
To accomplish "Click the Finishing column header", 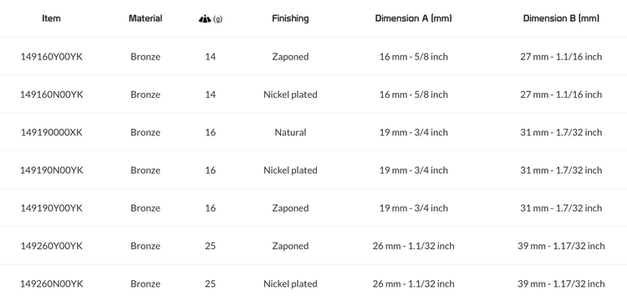I will point(290,18).
